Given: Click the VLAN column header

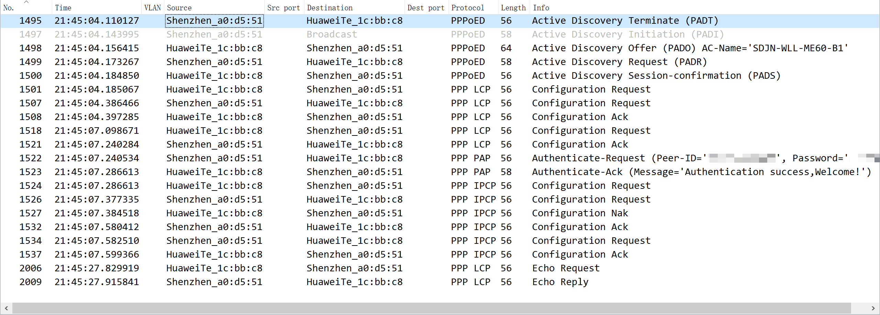Looking at the screenshot, I should 152,7.
